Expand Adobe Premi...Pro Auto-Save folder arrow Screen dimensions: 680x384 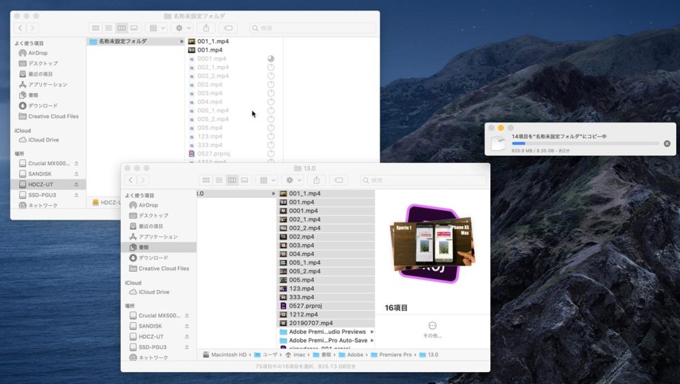372,341
